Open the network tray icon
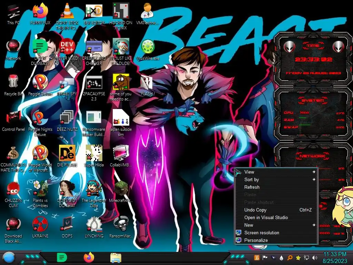The height and width of the screenshot is (265, 353). (306, 257)
